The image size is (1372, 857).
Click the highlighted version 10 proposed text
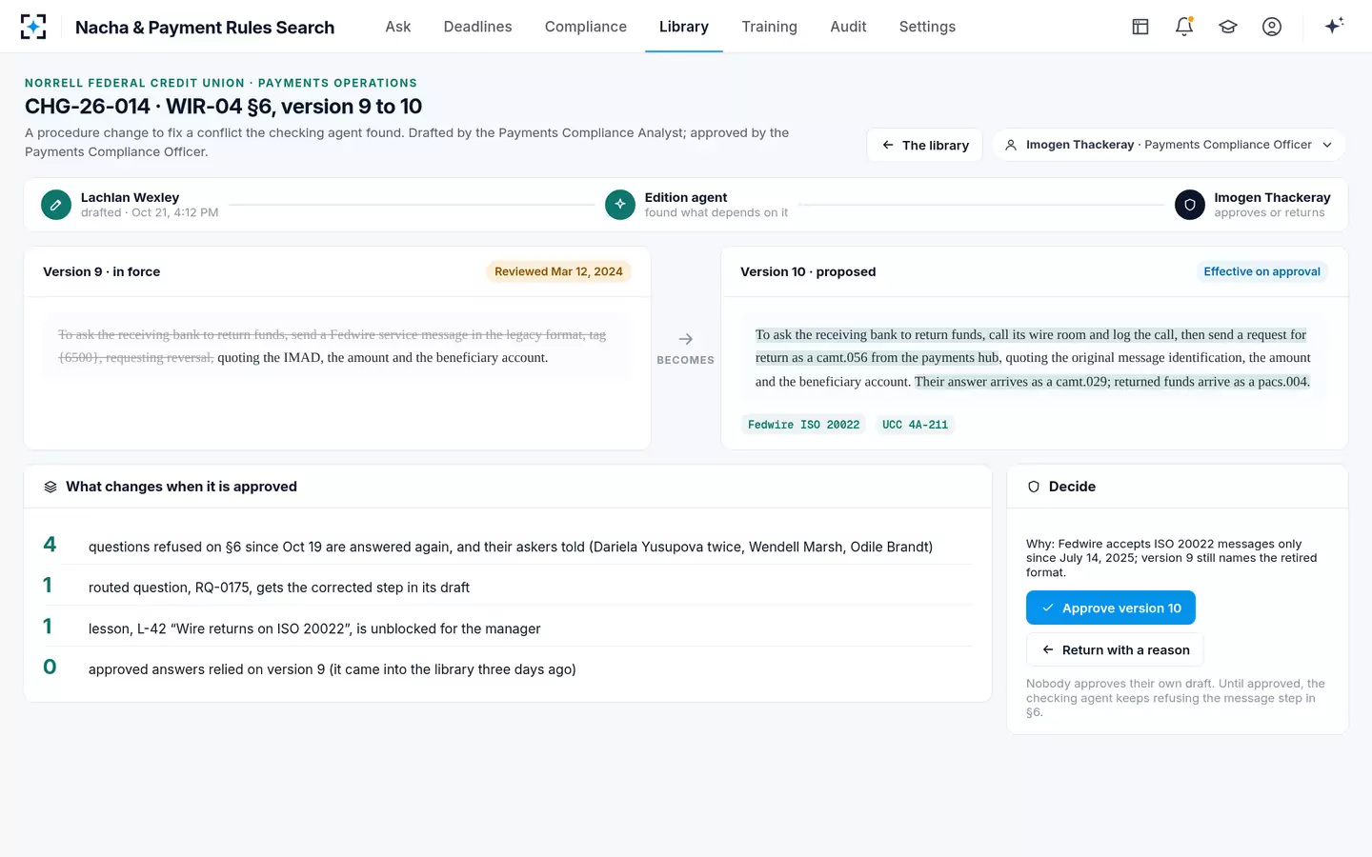(1033, 358)
